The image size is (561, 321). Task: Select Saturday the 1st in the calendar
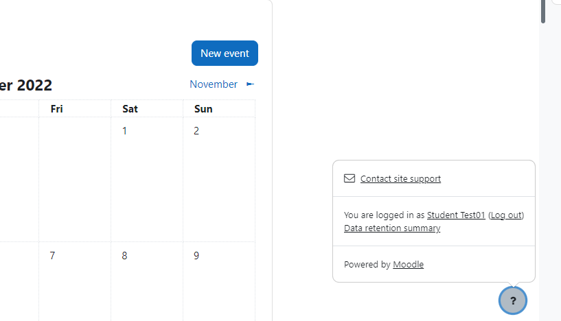pyautogui.click(x=147, y=180)
